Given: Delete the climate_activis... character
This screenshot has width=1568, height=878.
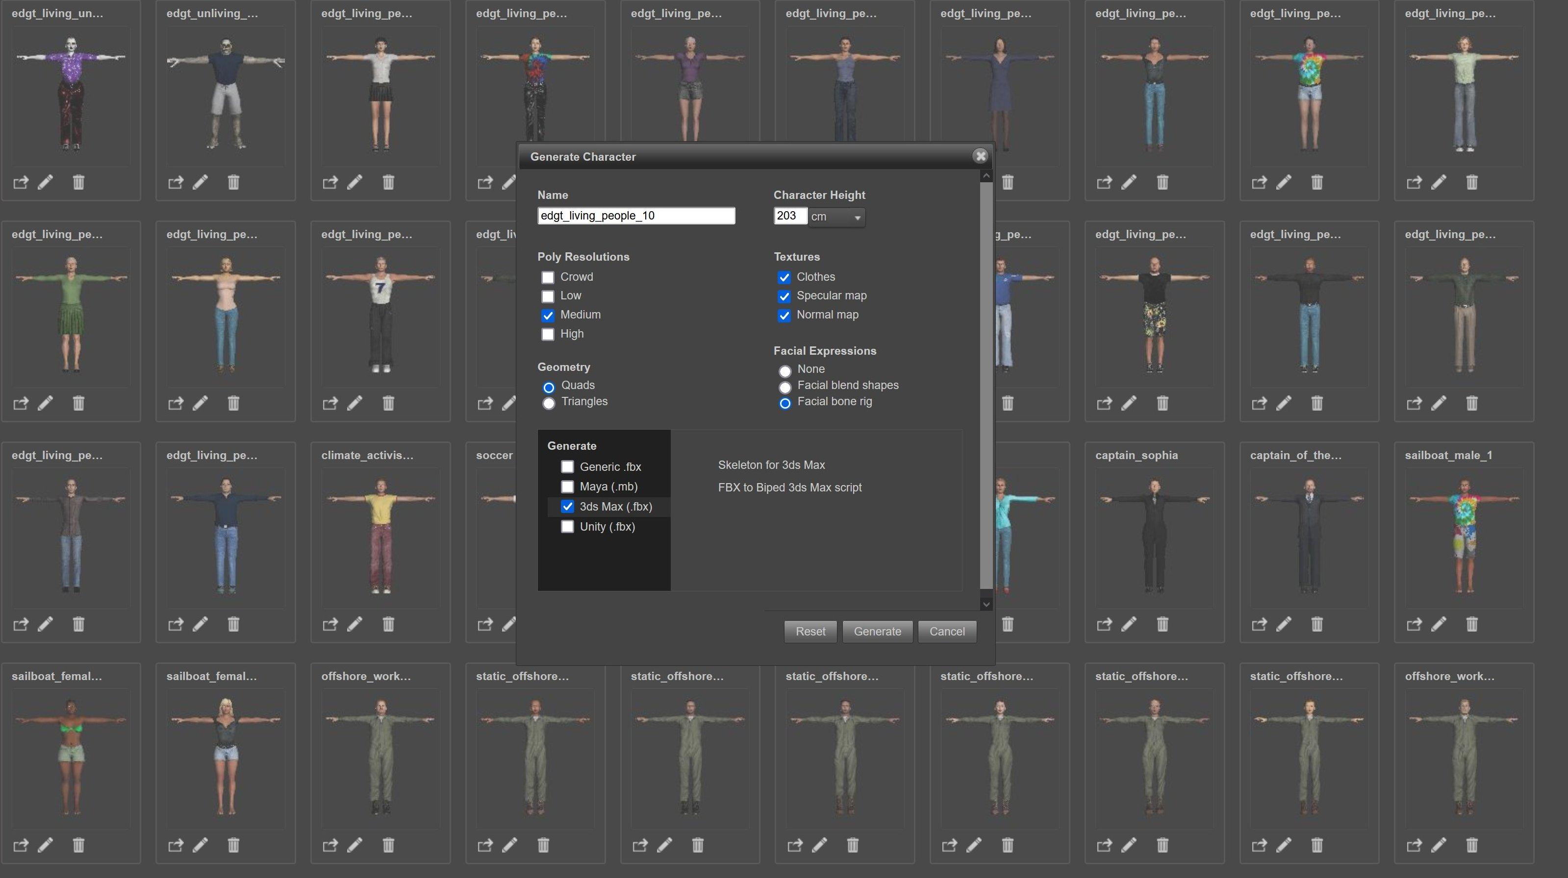Looking at the screenshot, I should (388, 624).
